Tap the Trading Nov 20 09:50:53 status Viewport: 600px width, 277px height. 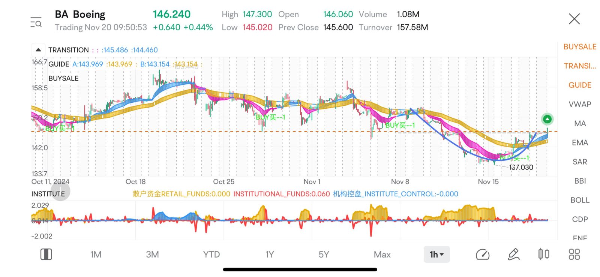click(101, 27)
